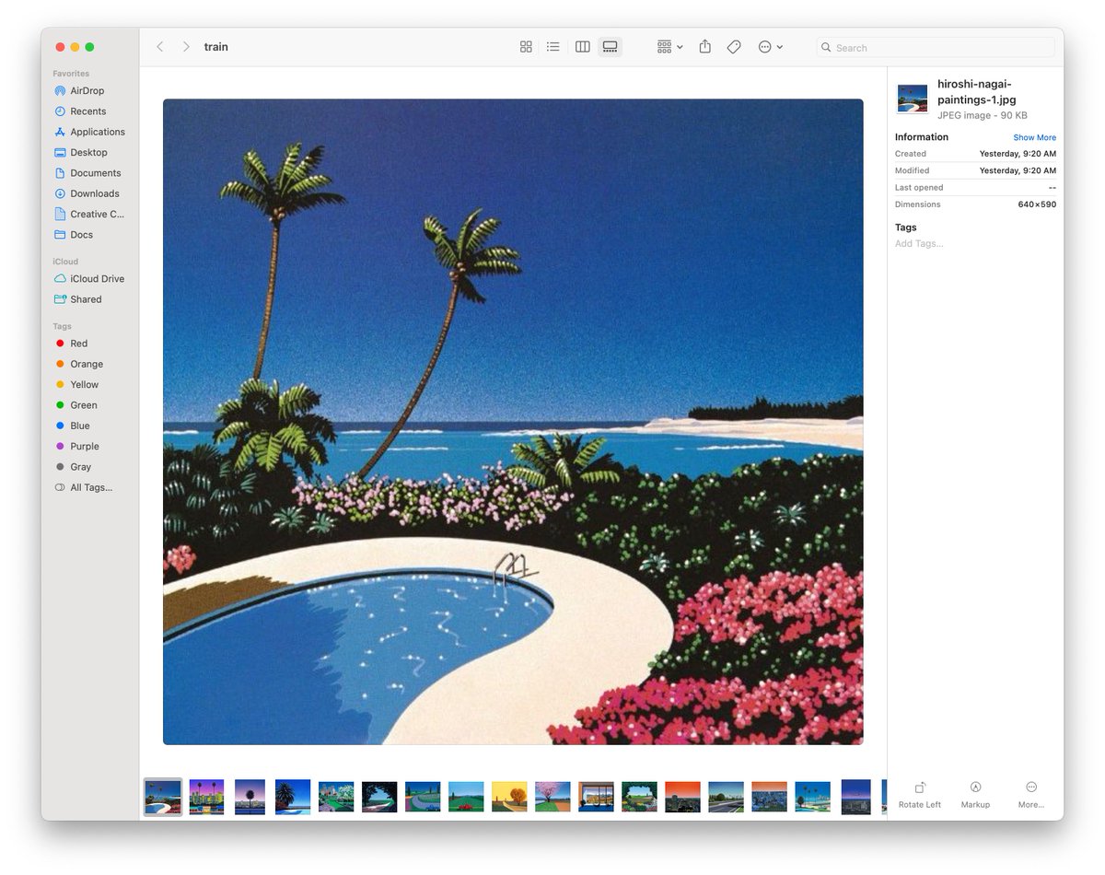This screenshot has width=1105, height=875.
Task: Switch to icon view
Action: pyautogui.click(x=526, y=47)
